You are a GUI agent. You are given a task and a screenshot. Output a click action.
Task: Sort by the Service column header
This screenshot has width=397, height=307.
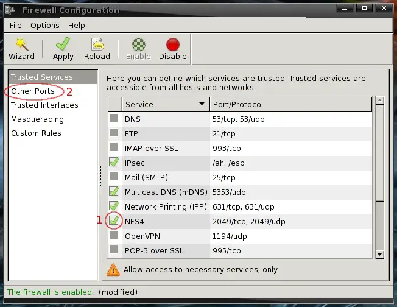pos(166,104)
